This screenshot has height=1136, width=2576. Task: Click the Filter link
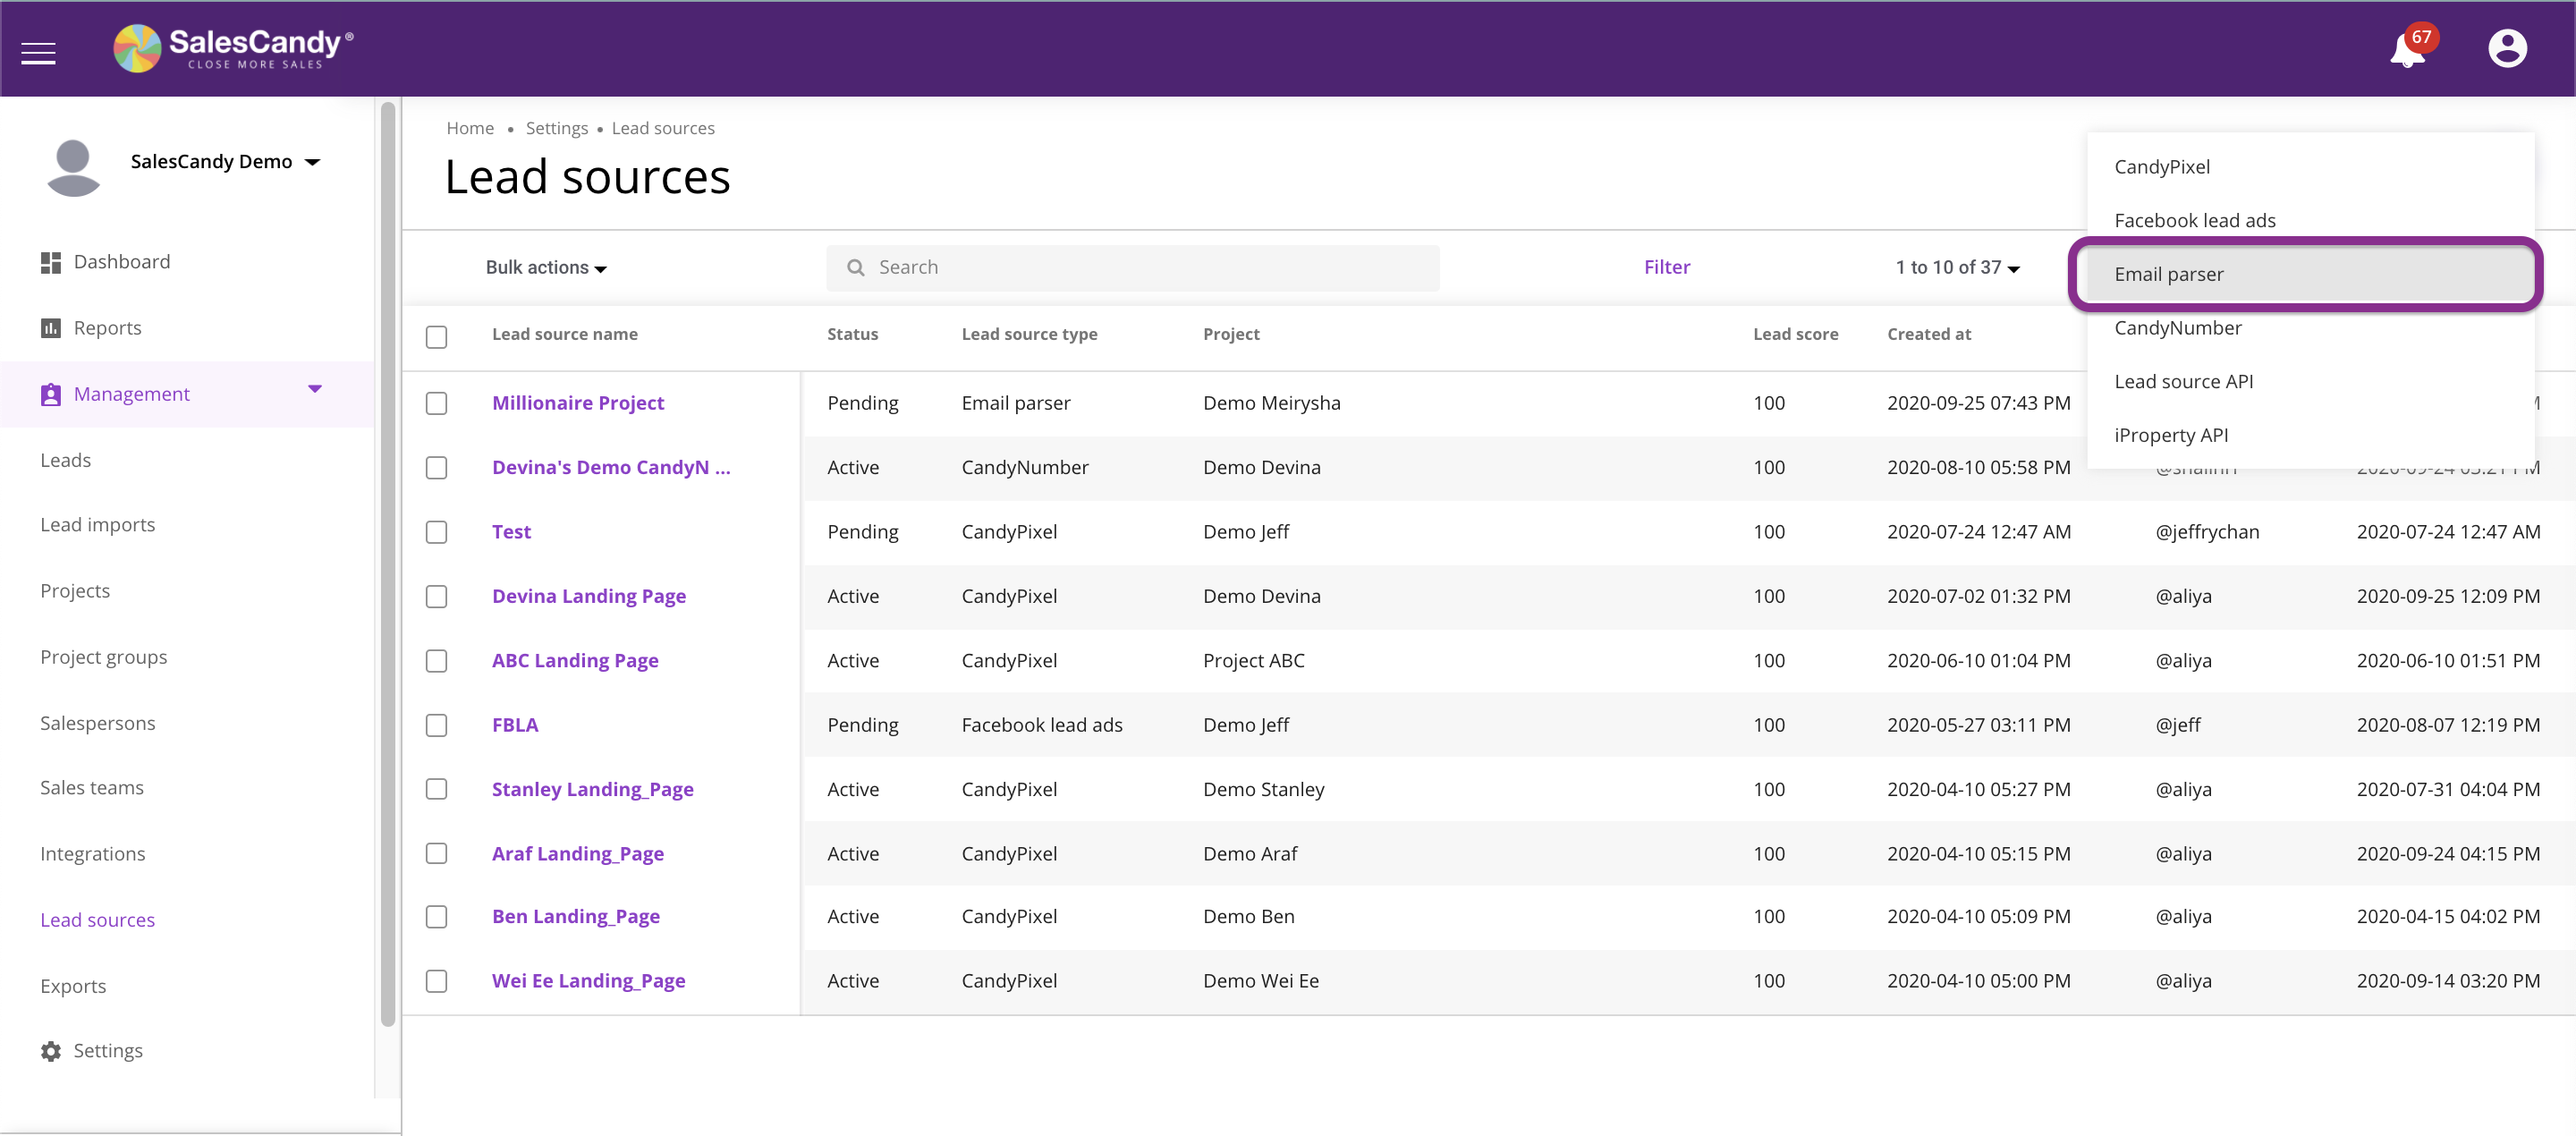1666,267
